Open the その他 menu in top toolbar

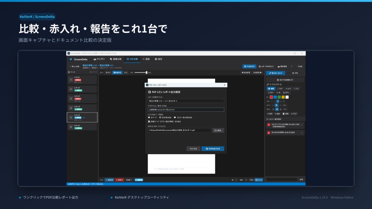click(299, 67)
